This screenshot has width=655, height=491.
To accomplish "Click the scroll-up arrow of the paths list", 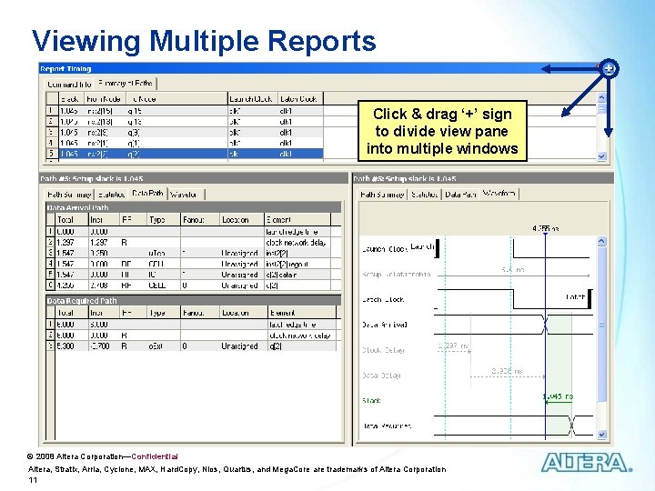I will [x=601, y=97].
